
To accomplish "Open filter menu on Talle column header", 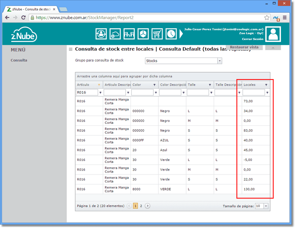I will (x=210, y=85).
